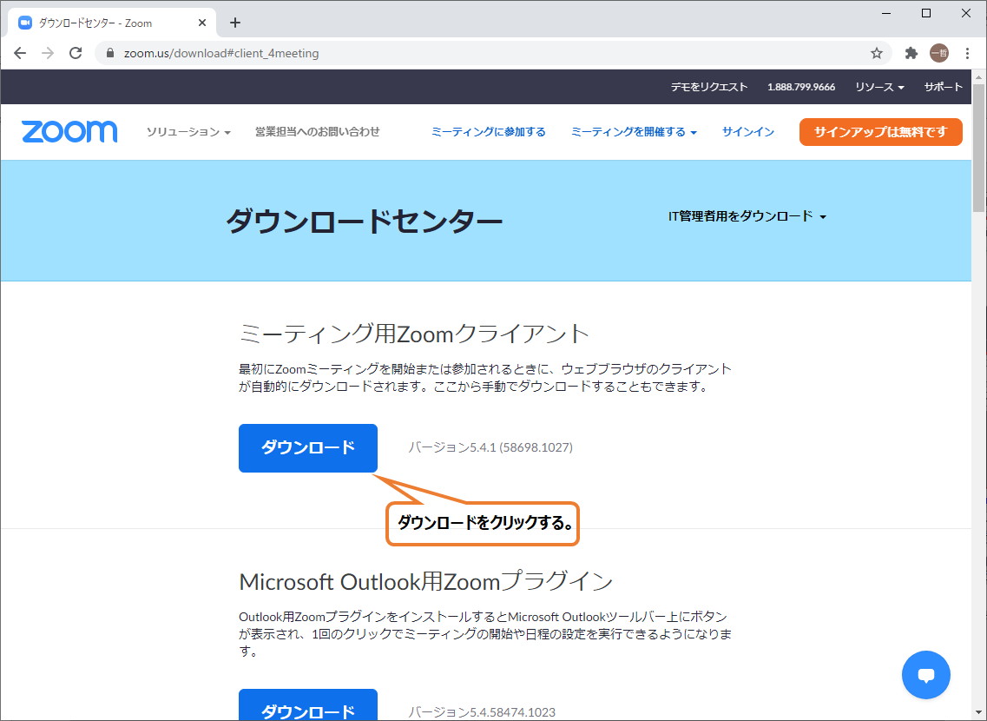
Task: Open the Chrome extensions puzzle icon
Action: point(911,53)
